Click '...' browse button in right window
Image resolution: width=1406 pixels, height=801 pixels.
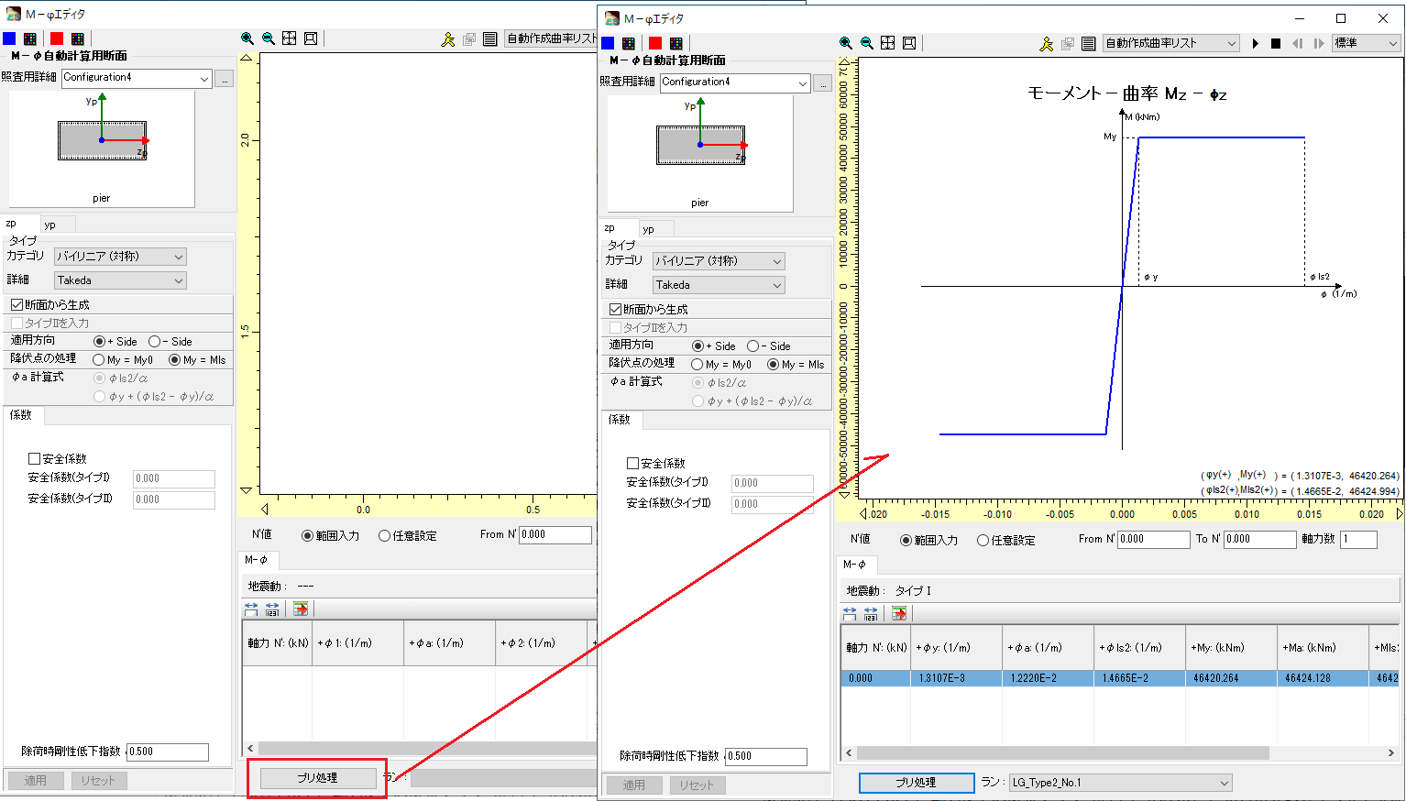823,83
